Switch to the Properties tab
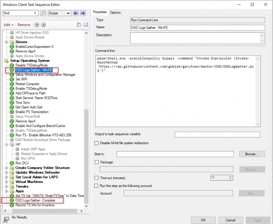The width and height of the screenshot is (273, 224). pos(100,12)
